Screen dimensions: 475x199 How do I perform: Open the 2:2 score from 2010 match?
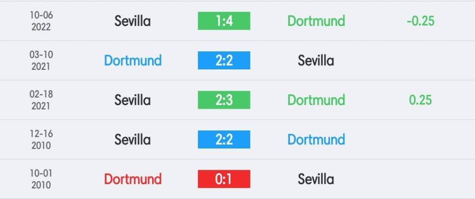pos(224,139)
